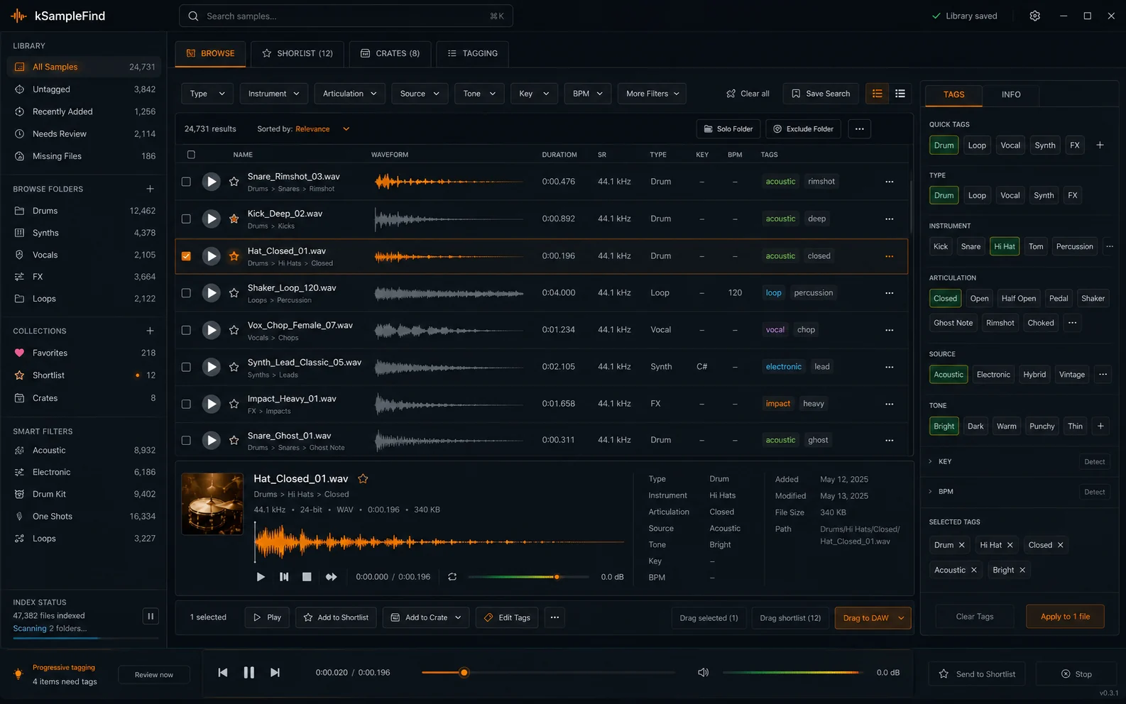The image size is (1126, 704).
Task: Open the Instrument filter dropdown
Action: coord(273,94)
